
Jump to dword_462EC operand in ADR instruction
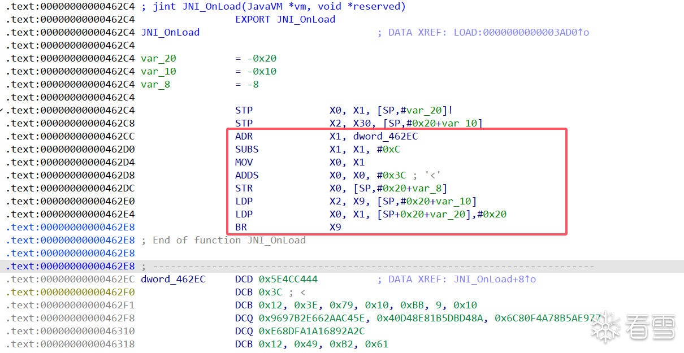[x=386, y=136]
